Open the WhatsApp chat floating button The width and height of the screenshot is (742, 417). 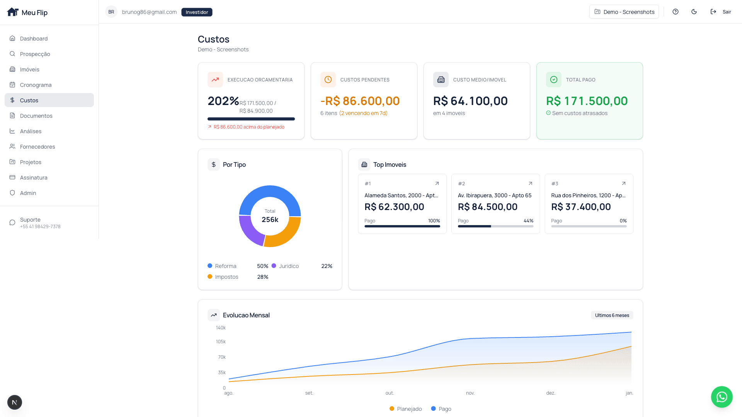click(722, 397)
